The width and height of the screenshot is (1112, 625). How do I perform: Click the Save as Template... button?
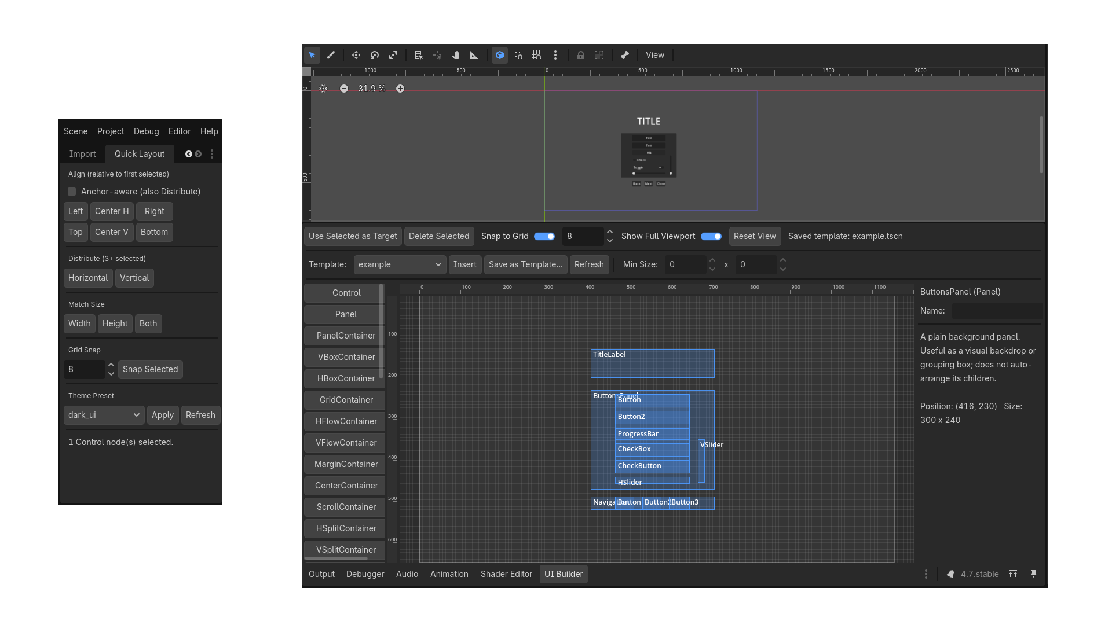tap(526, 264)
